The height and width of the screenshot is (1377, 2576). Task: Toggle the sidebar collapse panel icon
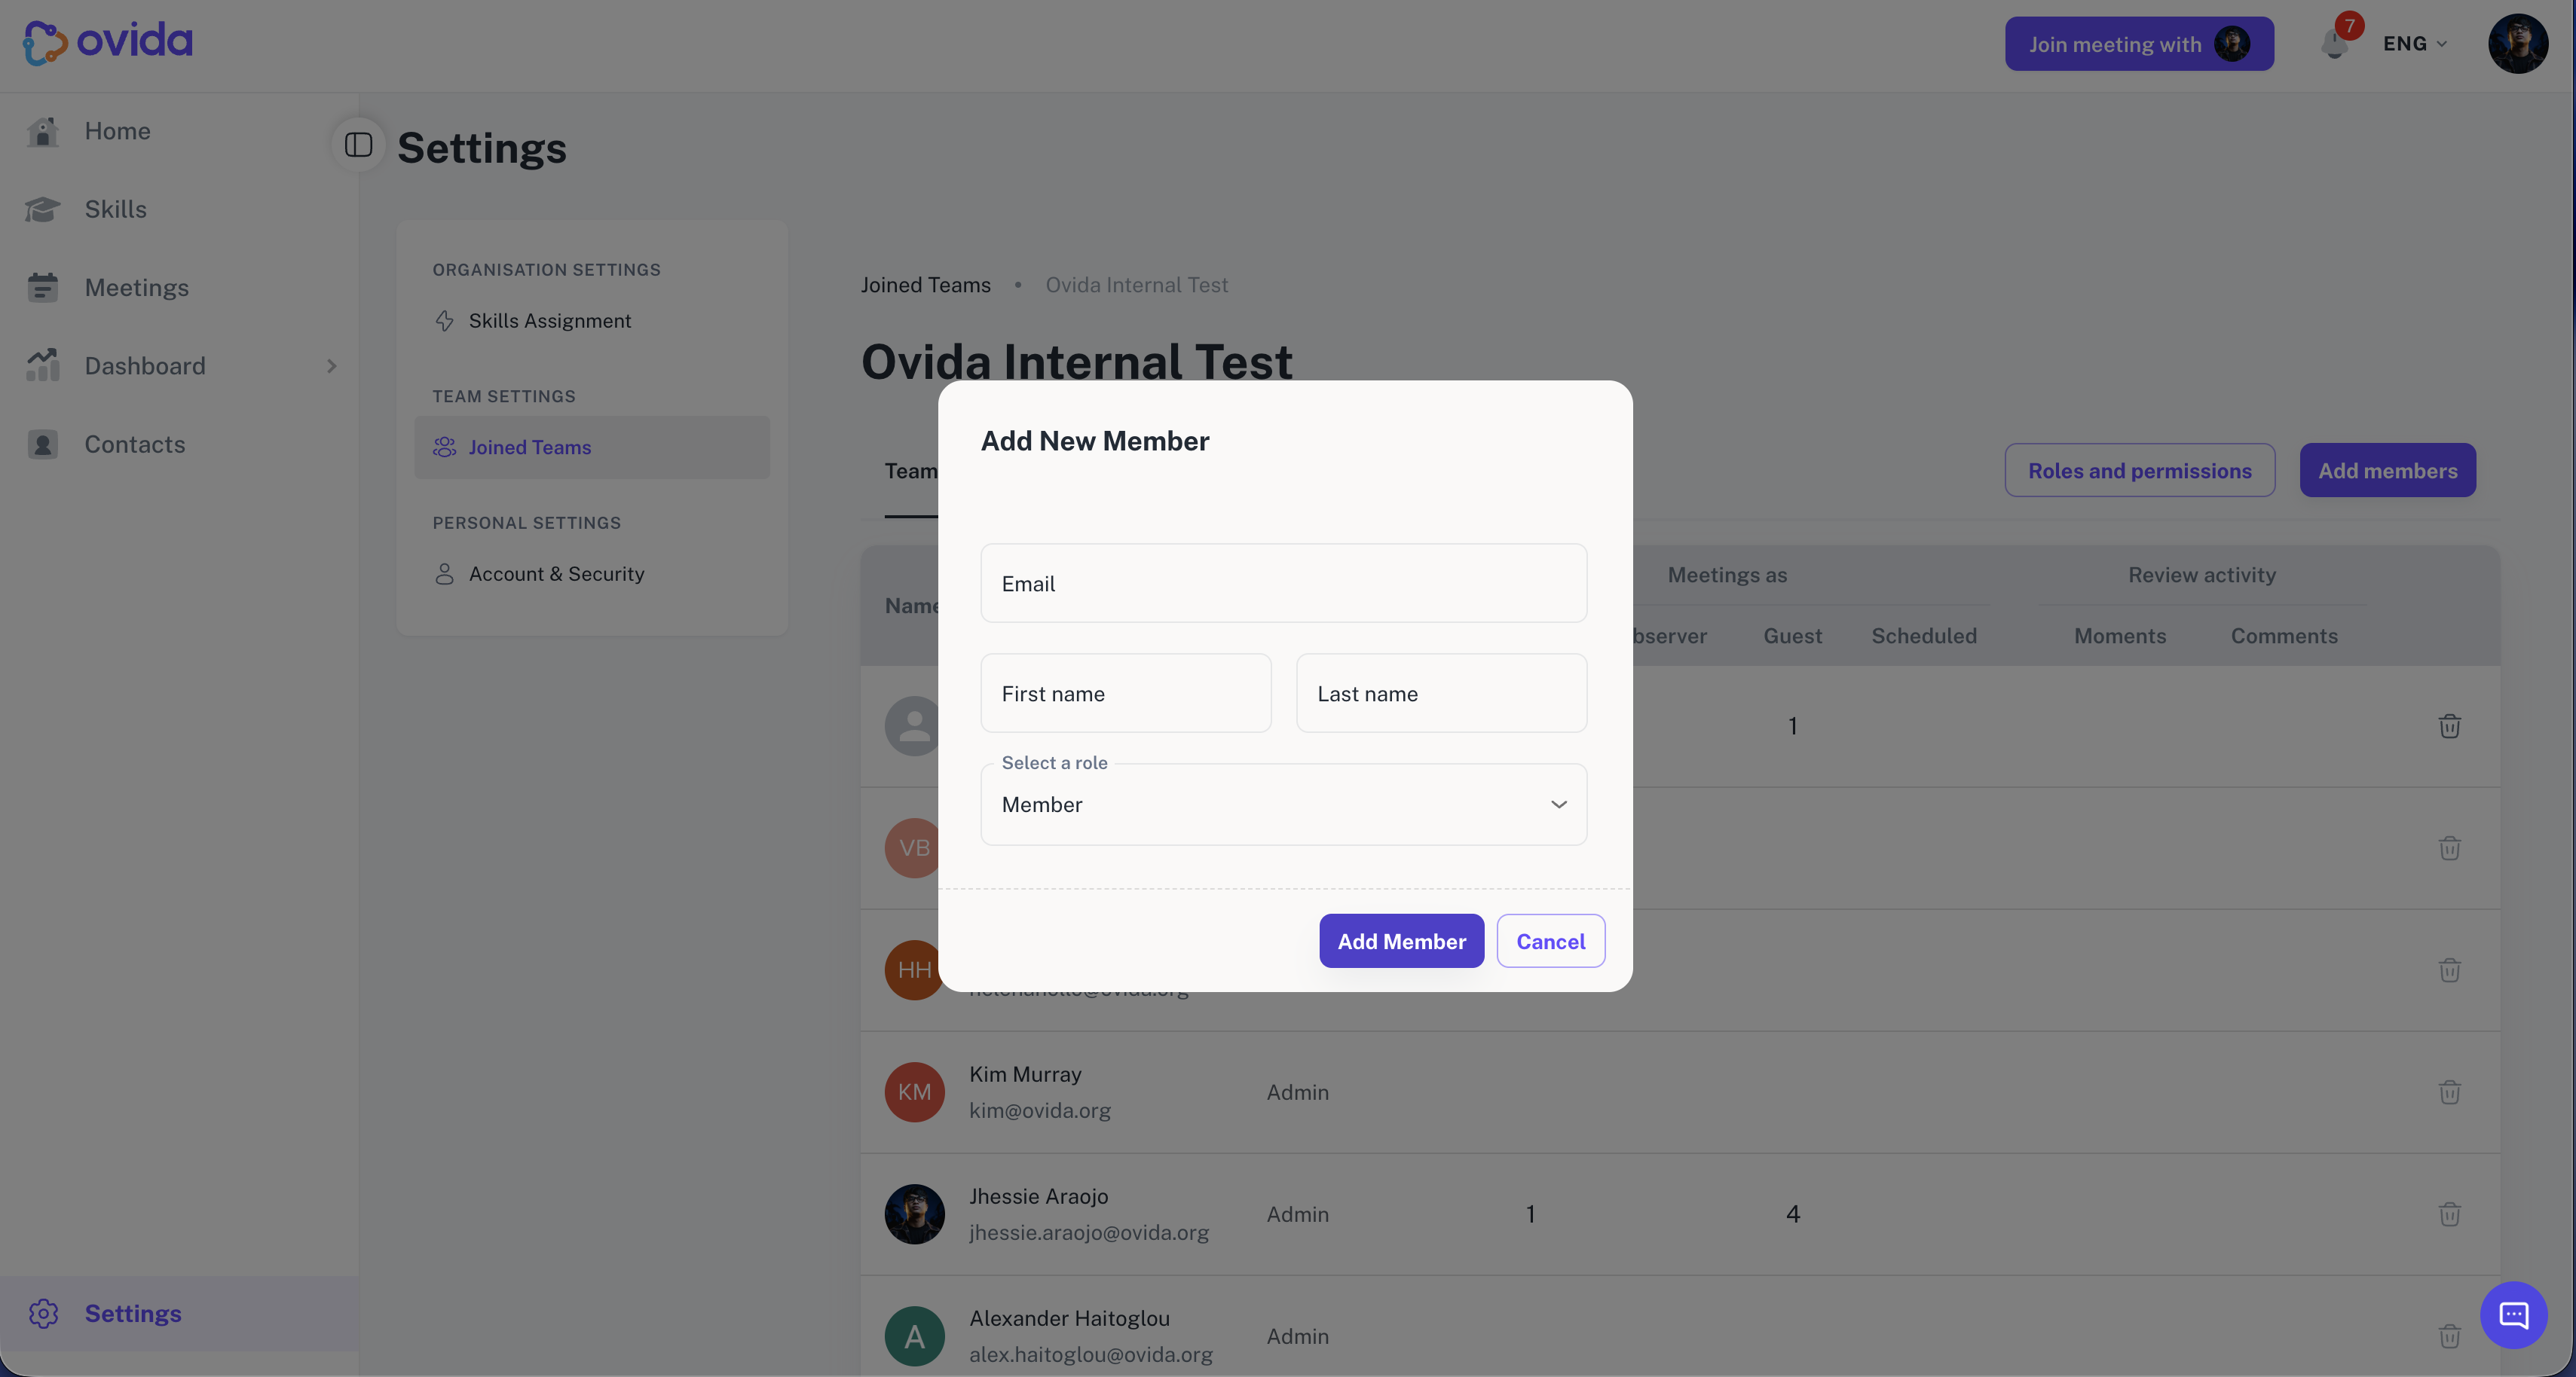[358, 146]
